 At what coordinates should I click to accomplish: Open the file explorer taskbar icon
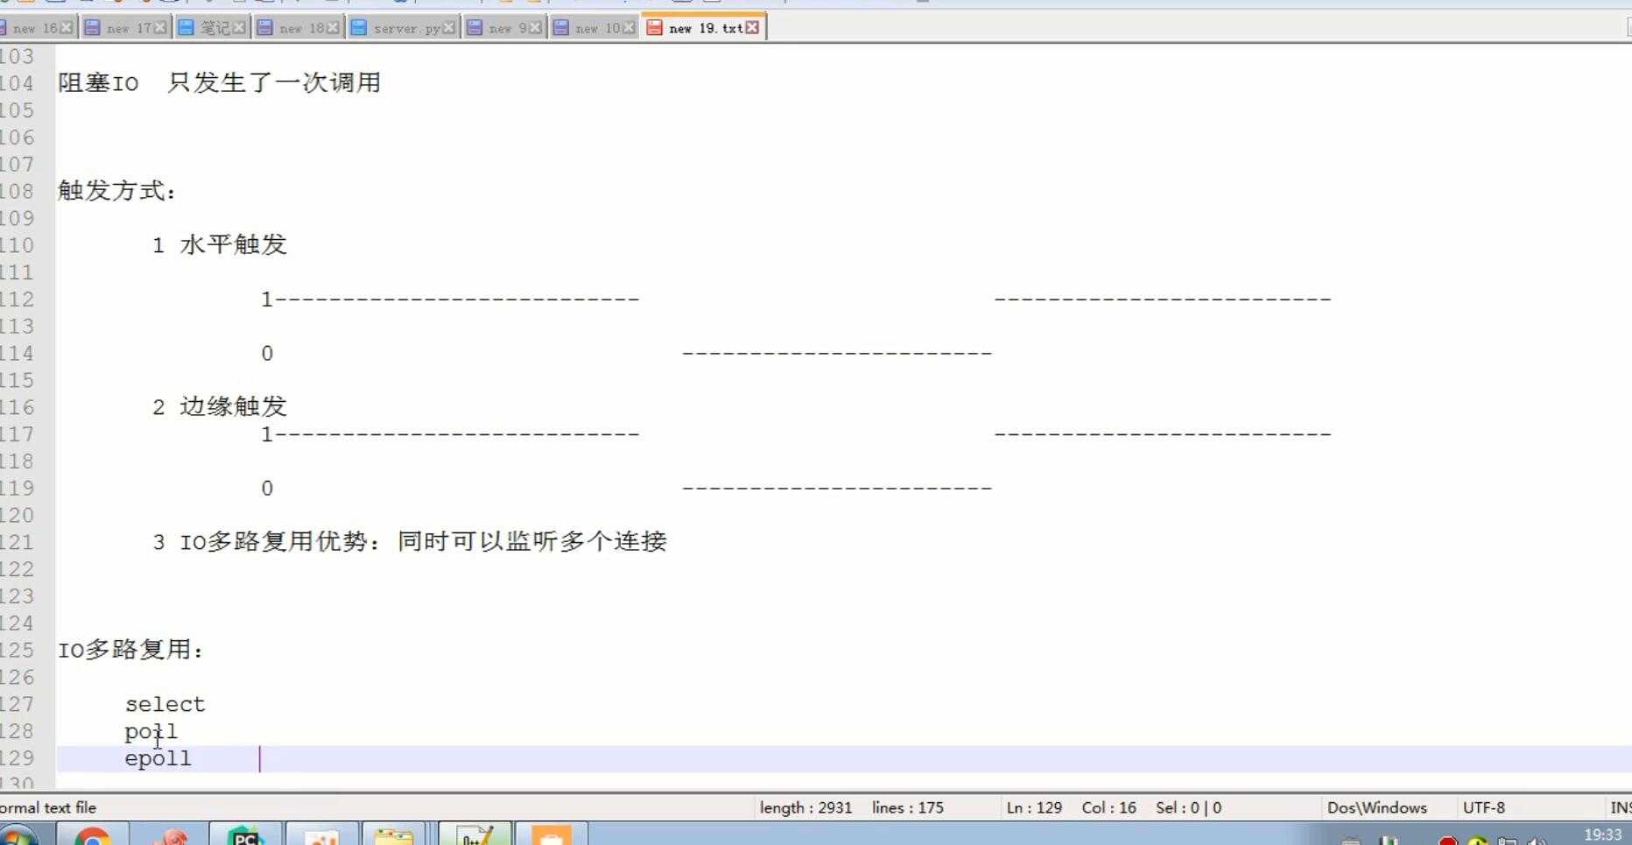(x=393, y=835)
